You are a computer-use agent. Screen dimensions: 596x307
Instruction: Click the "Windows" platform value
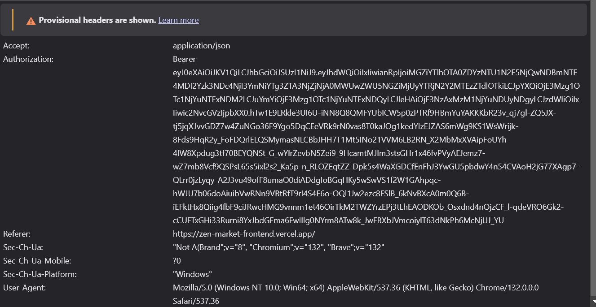[192, 274]
